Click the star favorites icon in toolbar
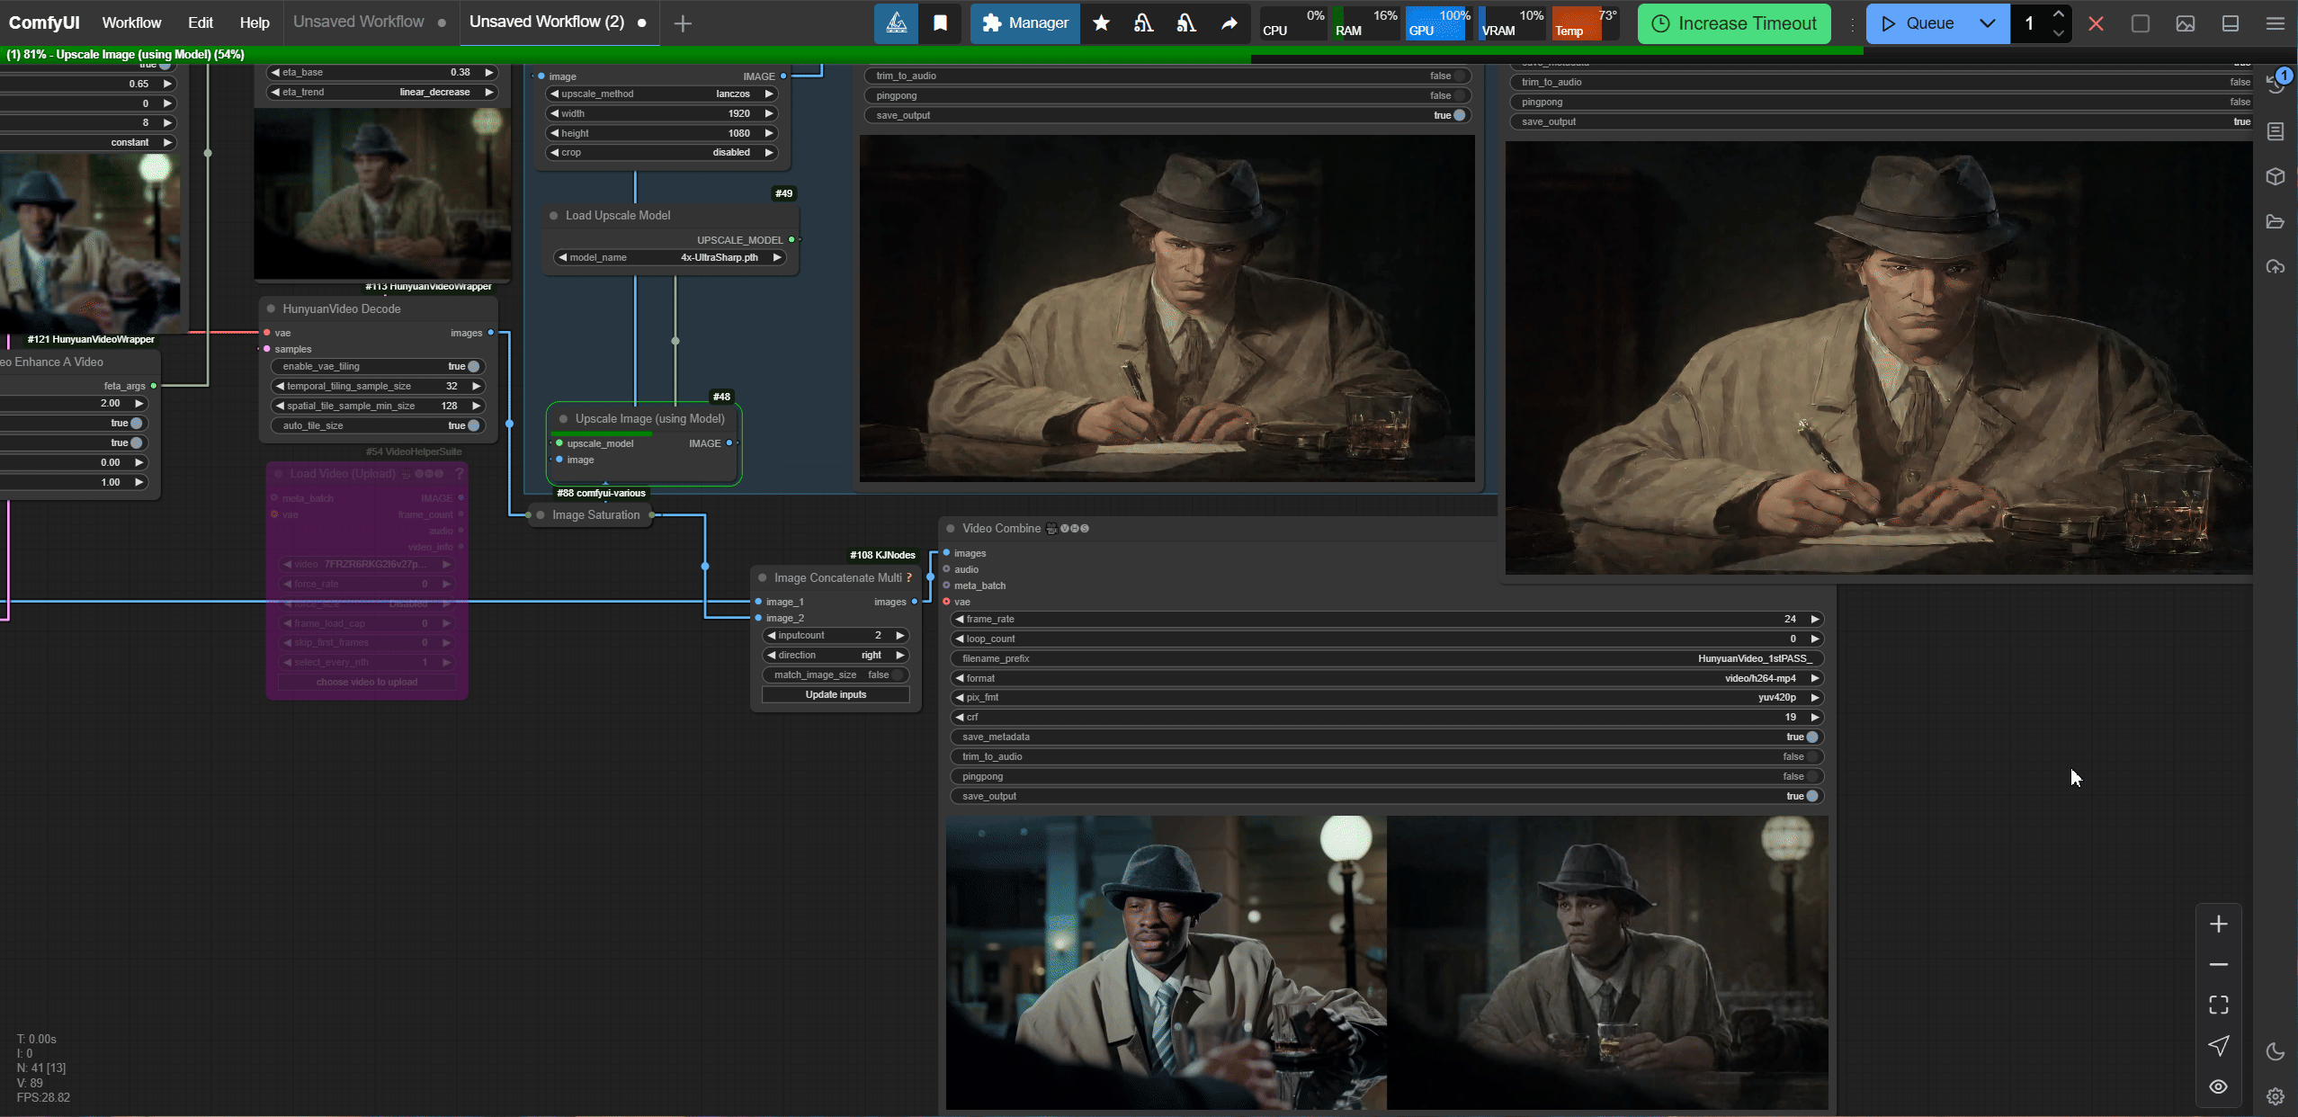Viewport: 2298px width, 1117px height. coord(1101,23)
